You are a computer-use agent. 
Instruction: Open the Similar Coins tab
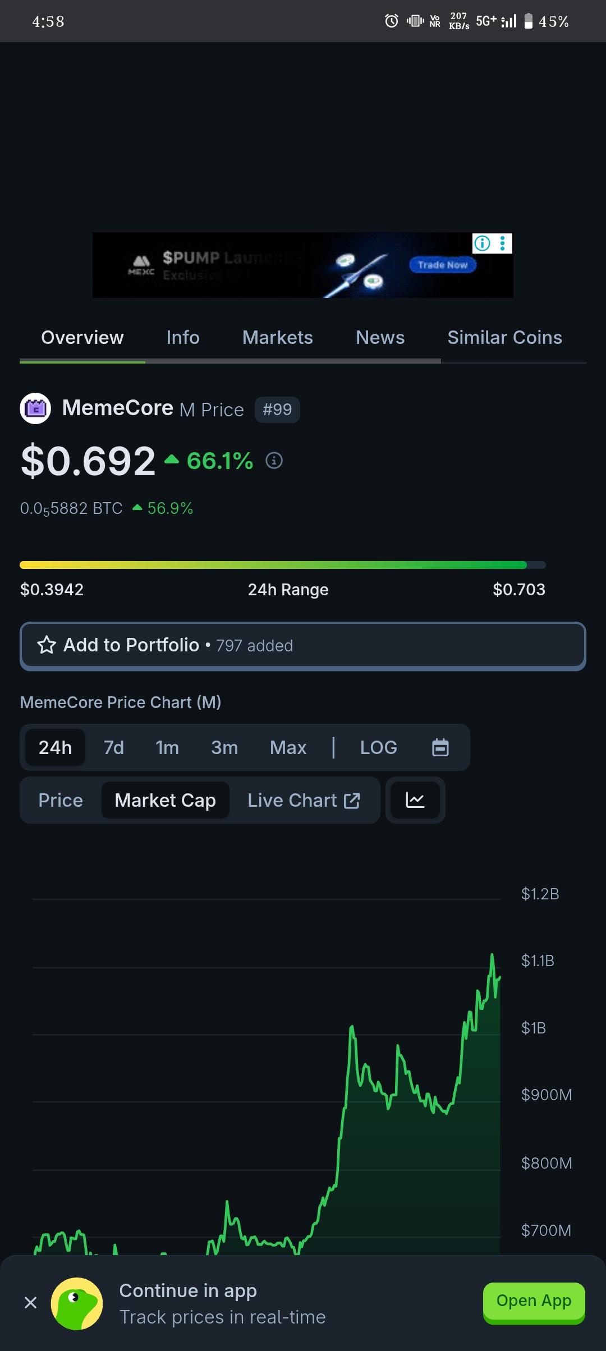(504, 337)
